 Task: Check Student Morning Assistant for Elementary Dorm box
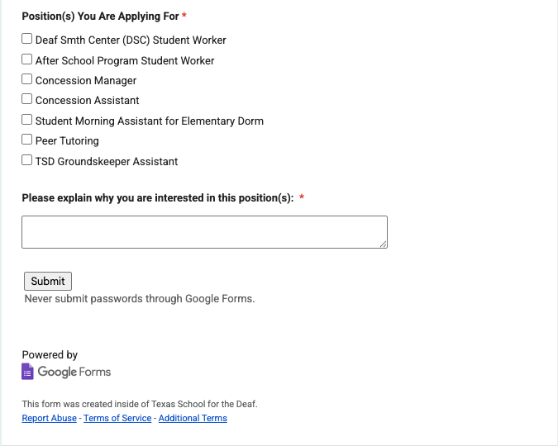[26, 120]
